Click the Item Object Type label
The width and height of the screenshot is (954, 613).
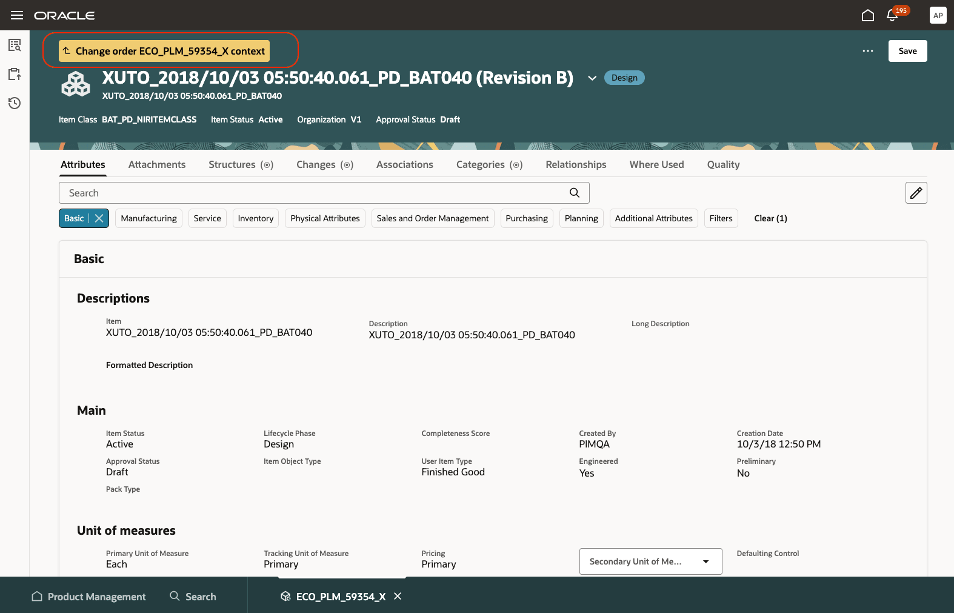pyautogui.click(x=292, y=461)
